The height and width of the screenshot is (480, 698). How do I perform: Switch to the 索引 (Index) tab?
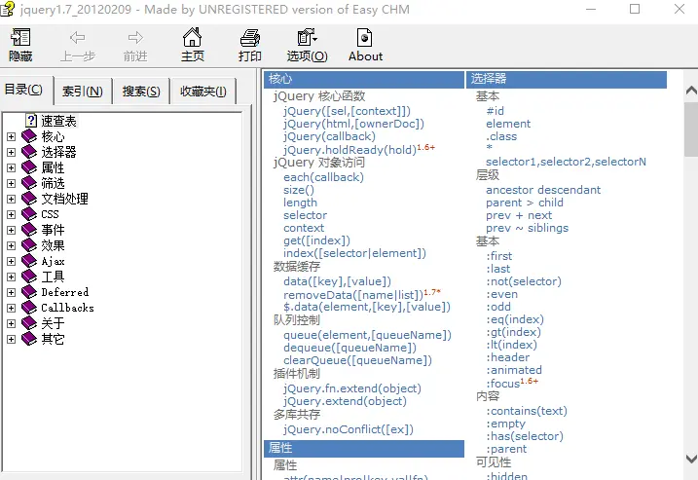tap(82, 92)
